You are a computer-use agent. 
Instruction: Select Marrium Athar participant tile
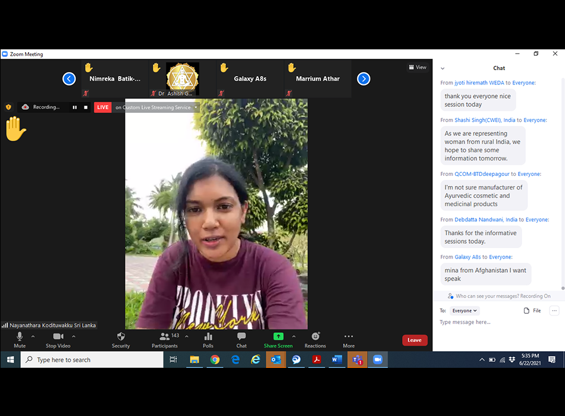(318, 79)
